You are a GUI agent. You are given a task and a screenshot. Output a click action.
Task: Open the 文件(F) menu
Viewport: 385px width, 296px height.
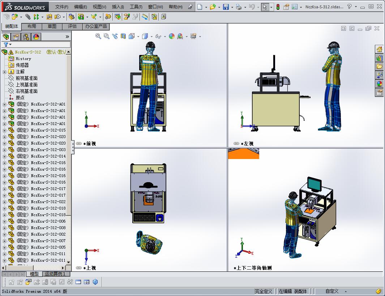[x=61, y=7]
